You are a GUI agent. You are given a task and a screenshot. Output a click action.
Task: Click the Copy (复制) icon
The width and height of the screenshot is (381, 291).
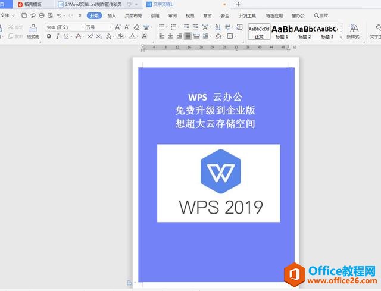click(11, 36)
